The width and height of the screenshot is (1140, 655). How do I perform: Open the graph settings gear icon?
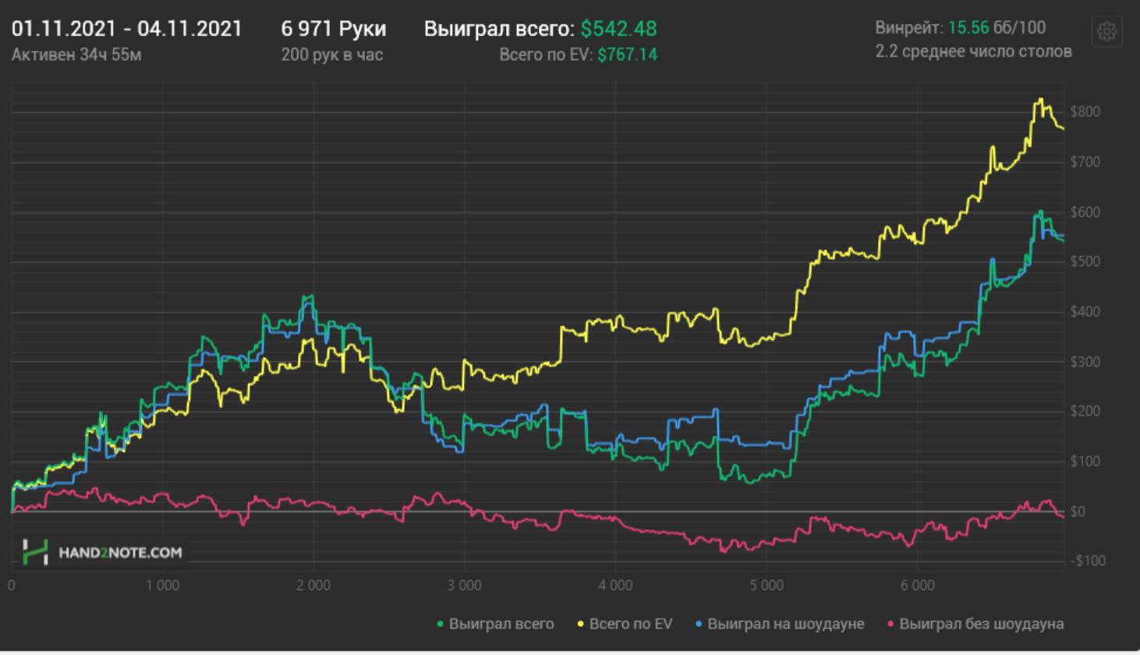coord(1107,31)
